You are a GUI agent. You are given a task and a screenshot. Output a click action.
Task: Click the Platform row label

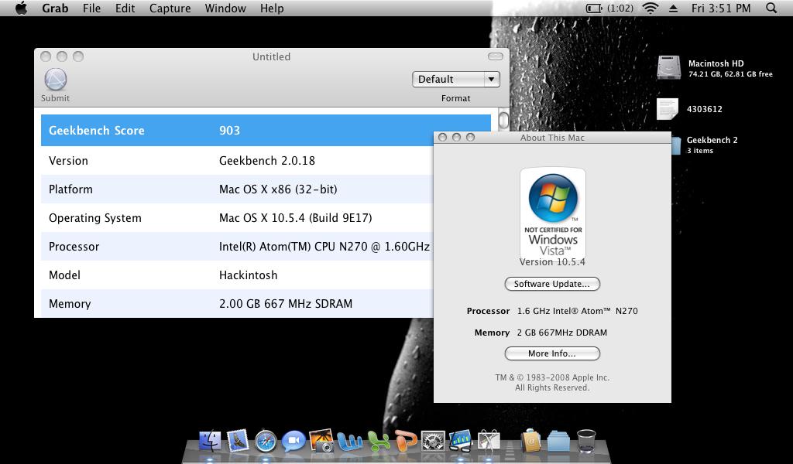(70, 189)
